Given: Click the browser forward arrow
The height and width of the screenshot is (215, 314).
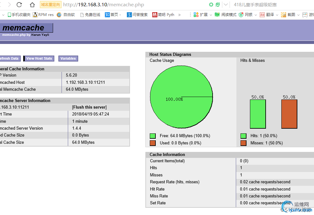Looking at the screenshot, I should coord(9,5).
